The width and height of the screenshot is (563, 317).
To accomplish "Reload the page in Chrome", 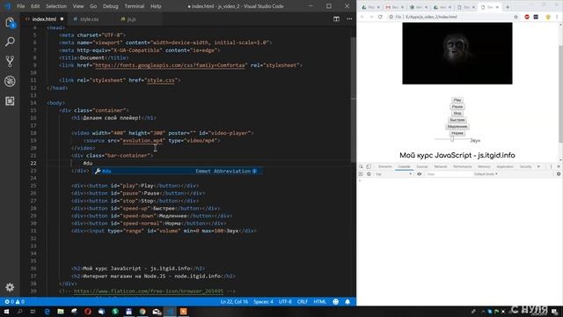I will (x=380, y=17).
